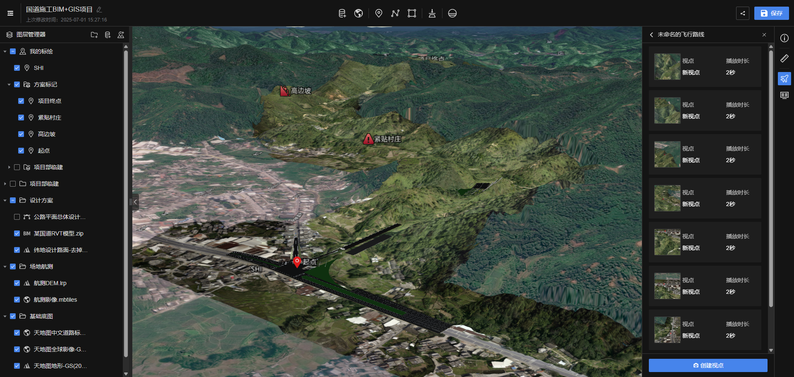Select the point marker tool in toolbar
The width and height of the screenshot is (794, 377).
coord(378,13)
